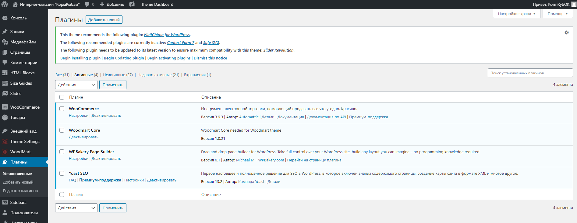
Task: Expand the Настройки экрана screen options panel
Action: 516,14
